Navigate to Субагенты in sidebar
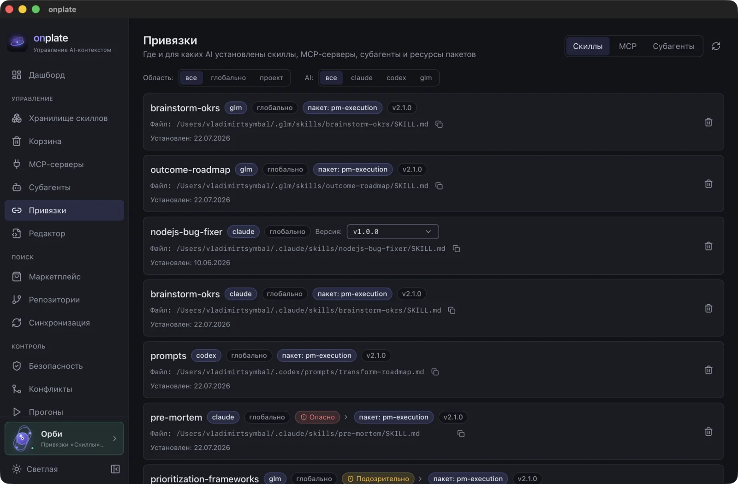738x484 pixels. click(x=64, y=188)
